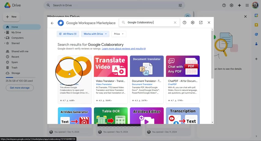
Task: Click the Video Translator developer link
Action: (104, 84)
